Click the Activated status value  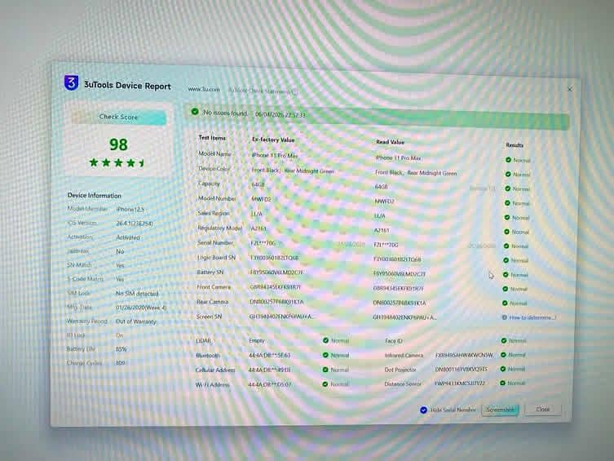pyautogui.click(x=128, y=237)
